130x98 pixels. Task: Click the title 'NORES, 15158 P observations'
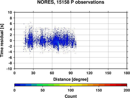pyautogui.click(x=71, y=2)
